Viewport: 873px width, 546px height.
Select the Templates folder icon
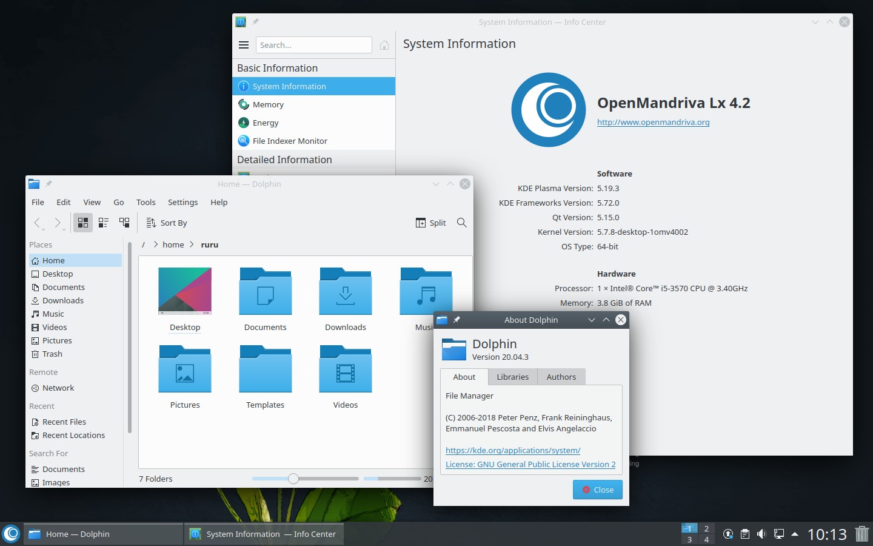[x=266, y=369]
